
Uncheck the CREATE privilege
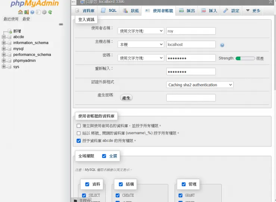117,195
